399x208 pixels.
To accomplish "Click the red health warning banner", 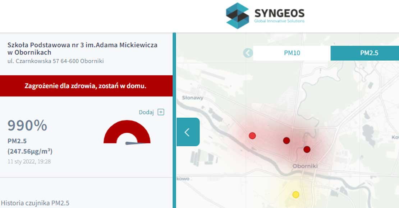I will 85,86.
